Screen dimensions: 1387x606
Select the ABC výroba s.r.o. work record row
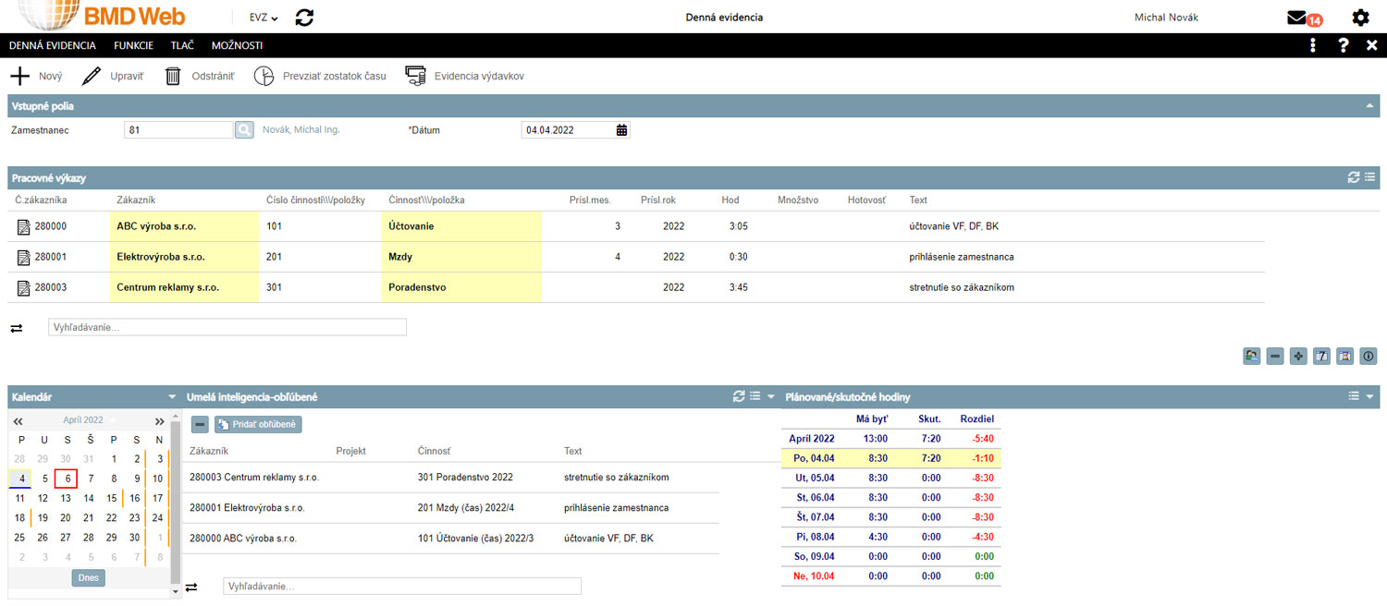(x=155, y=225)
